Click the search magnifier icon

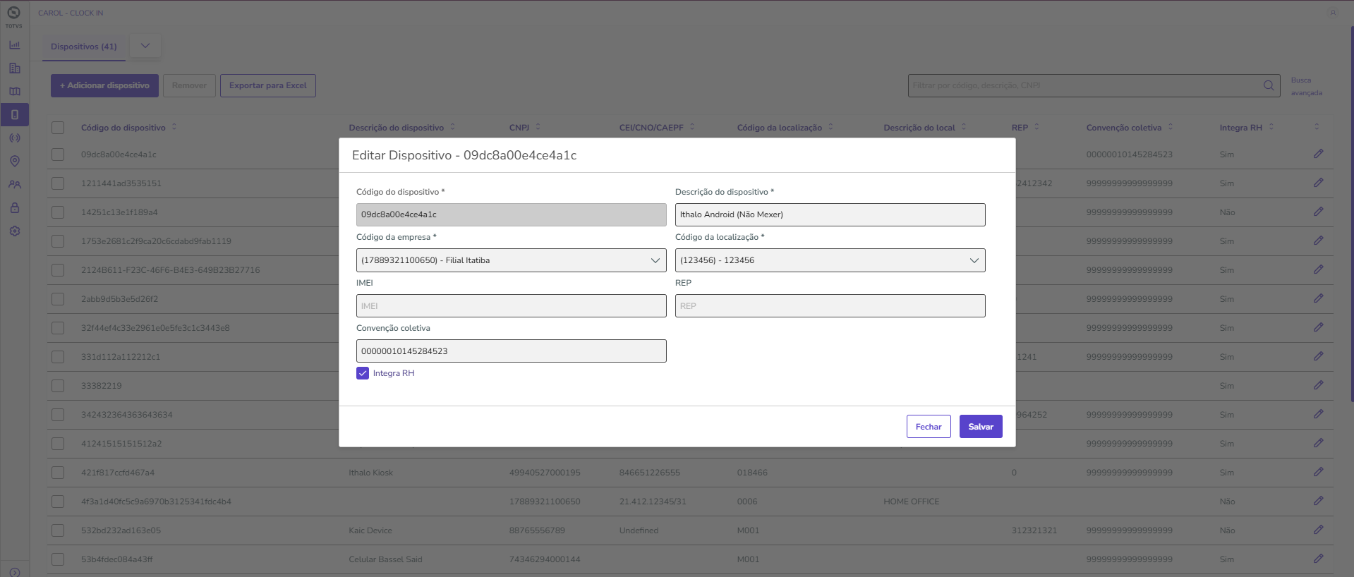pyautogui.click(x=1268, y=85)
